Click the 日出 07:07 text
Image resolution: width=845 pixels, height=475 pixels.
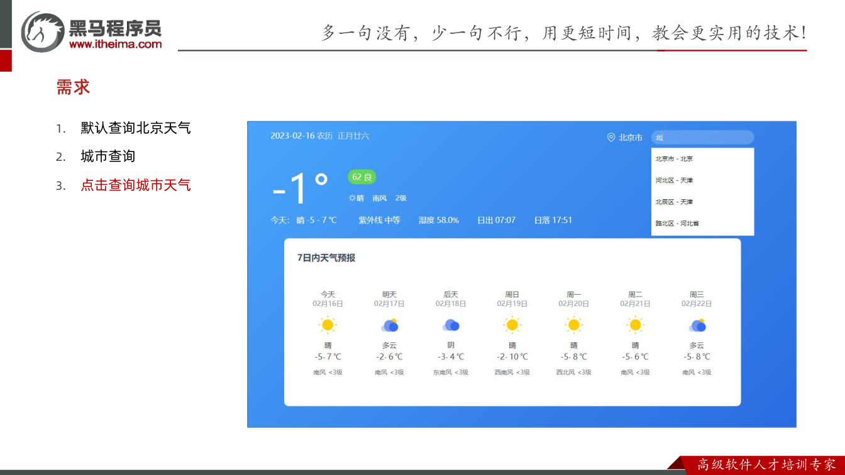pyautogui.click(x=496, y=220)
